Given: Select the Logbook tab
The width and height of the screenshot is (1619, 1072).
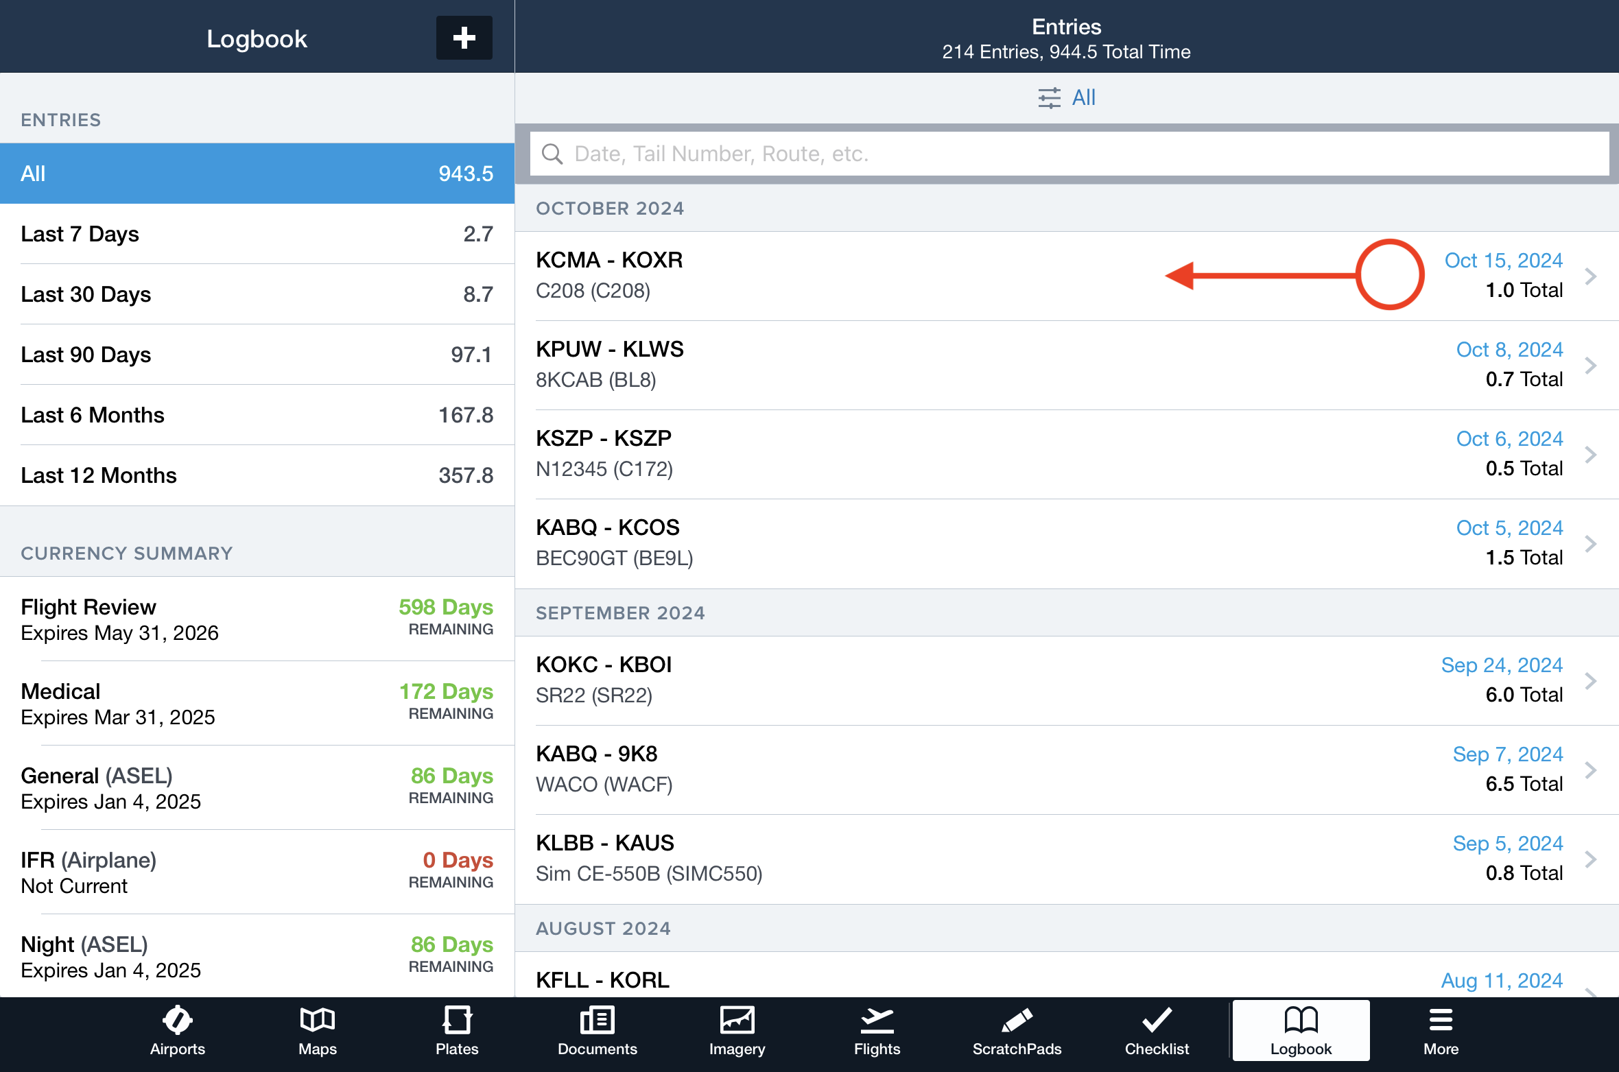Looking at the screenshot, I should 1301,1031.
